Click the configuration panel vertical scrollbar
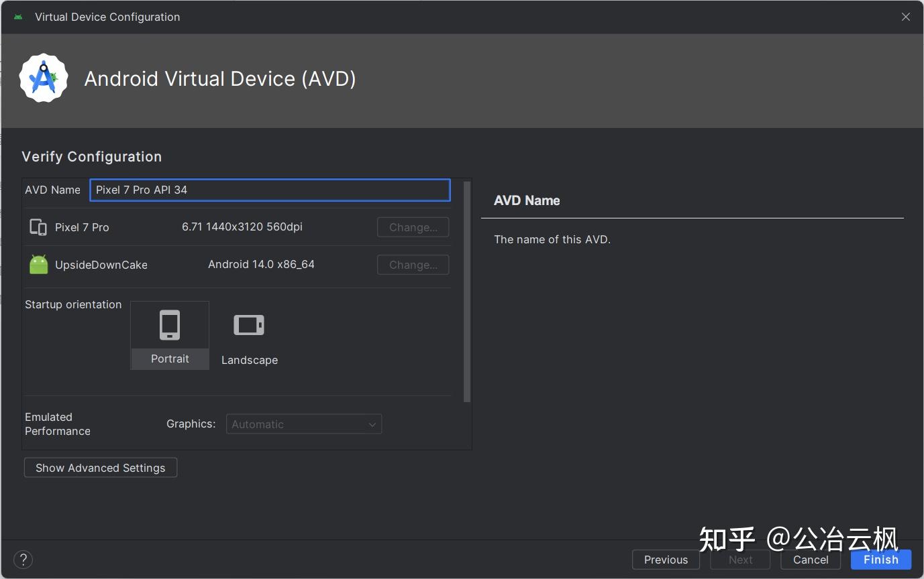The image size is (924, 579). pyautogui.click(x=467, y=292)
